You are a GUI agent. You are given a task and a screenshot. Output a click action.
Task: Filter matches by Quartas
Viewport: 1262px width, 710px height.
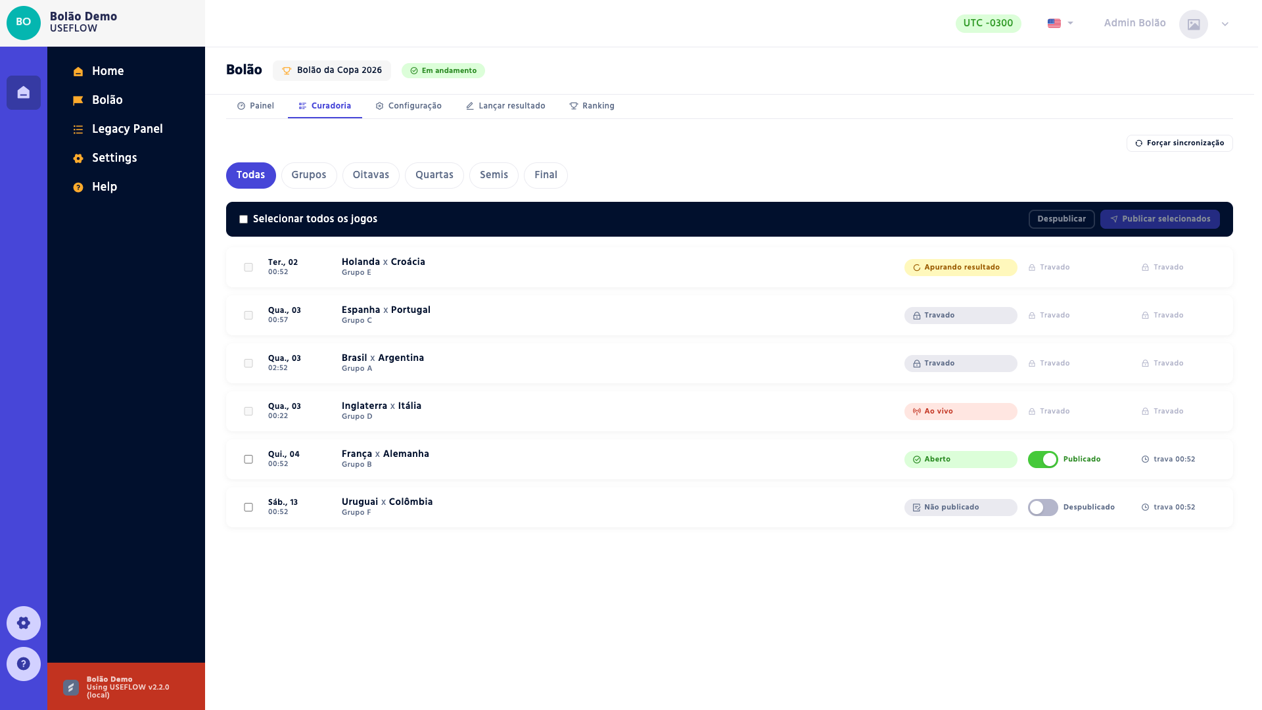[434, 176]
